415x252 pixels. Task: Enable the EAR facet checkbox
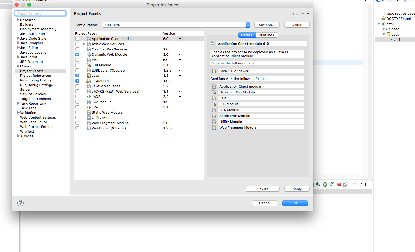pos(77,60)
